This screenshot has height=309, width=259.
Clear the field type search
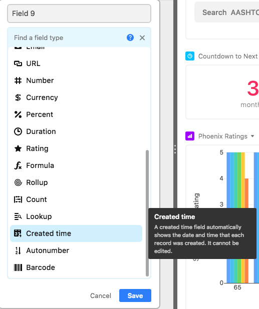point(142,37)
